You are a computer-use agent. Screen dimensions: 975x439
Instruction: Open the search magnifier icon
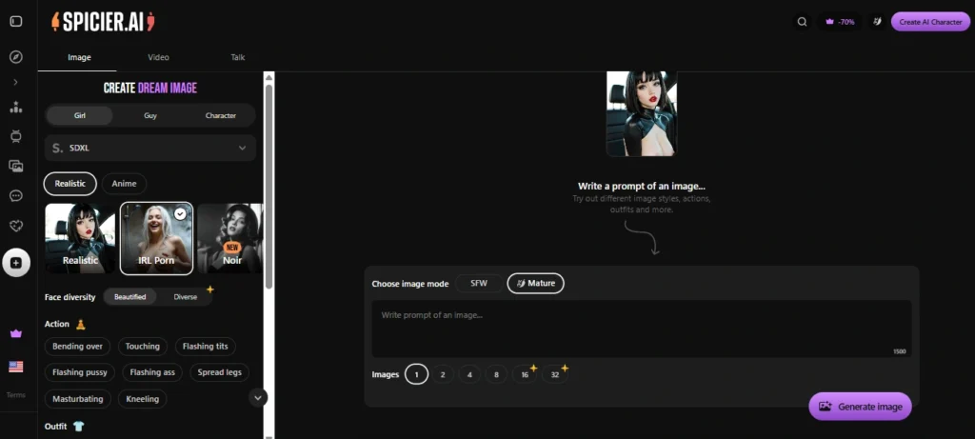click(802, 22)
